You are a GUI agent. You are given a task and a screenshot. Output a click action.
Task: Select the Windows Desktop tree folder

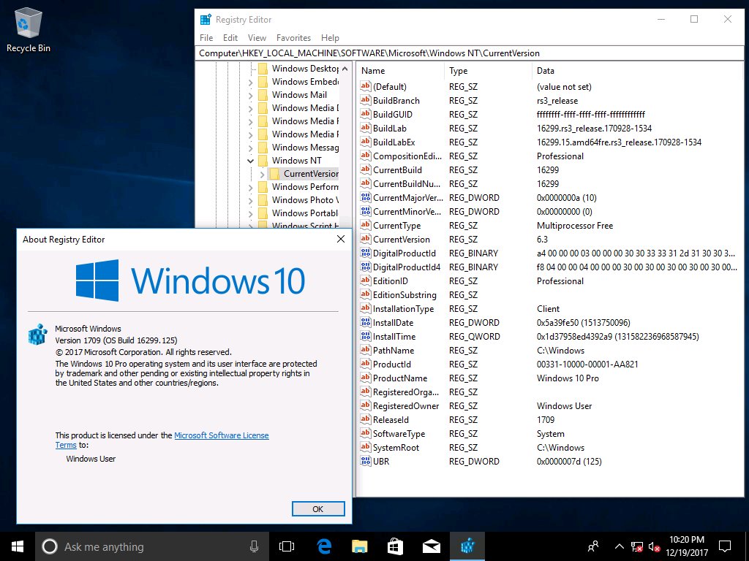pyautogui.click(x=305, y=68)
